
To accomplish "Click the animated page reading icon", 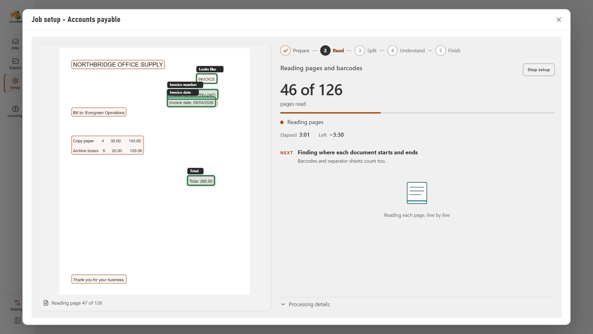I will [417, 193].
